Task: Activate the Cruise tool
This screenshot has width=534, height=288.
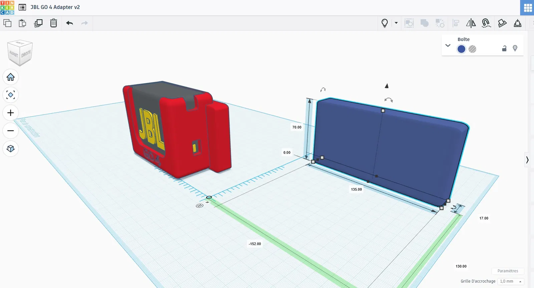Action: [x=486, y=23]
